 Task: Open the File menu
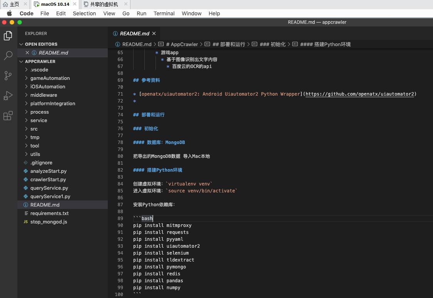[x=45, y=13]
